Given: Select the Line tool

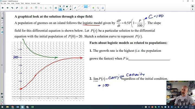Looking at the screenshot, I should pyautogui.click(x=67, y=9).
